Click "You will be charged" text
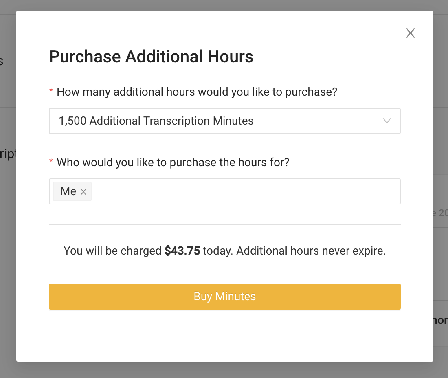Screen dimensions: 448x378 point(113,251)
